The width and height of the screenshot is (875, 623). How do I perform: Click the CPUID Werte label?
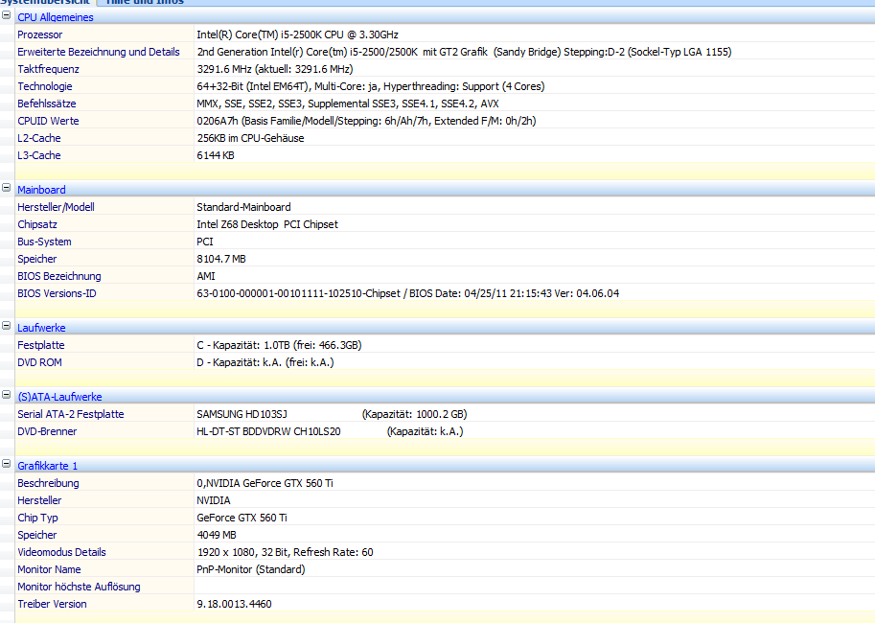[x=48, y=121]
